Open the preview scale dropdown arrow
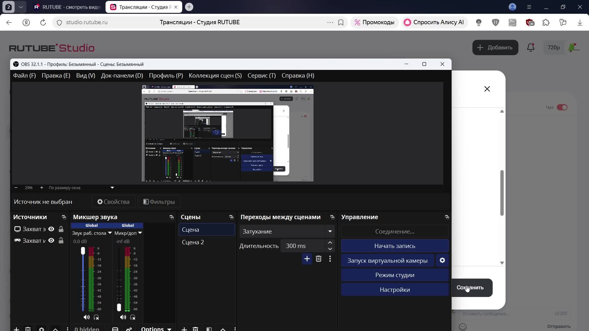This screenshot has width=589, height=331. [x=112, y=188]
